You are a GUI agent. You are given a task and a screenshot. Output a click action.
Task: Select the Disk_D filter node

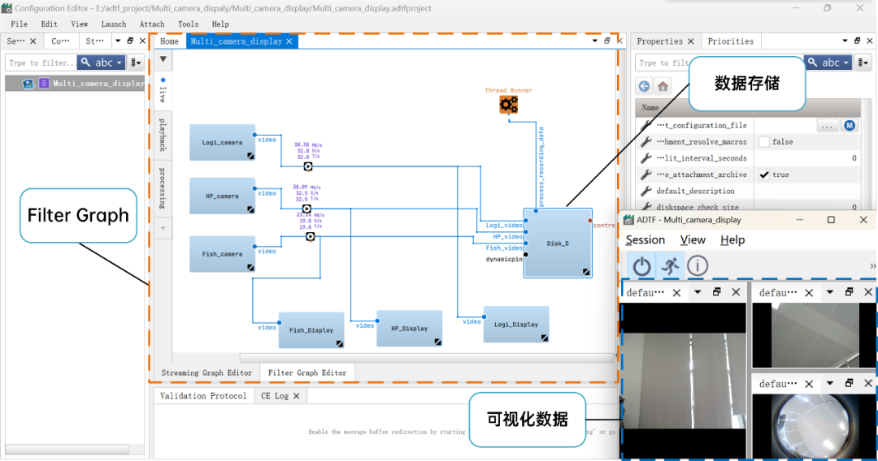point(558,243)
